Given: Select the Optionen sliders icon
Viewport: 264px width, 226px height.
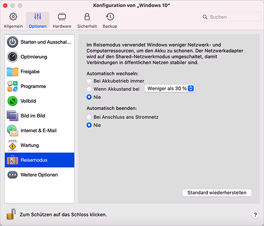Looking at the screenshot, I should click(37, 16).
